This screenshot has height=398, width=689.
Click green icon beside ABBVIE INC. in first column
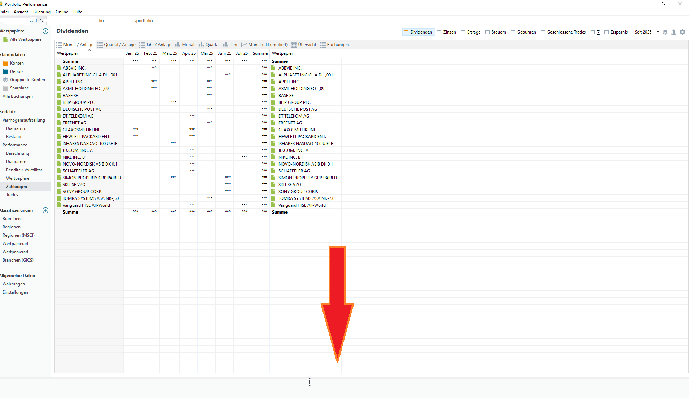point(59,68)
